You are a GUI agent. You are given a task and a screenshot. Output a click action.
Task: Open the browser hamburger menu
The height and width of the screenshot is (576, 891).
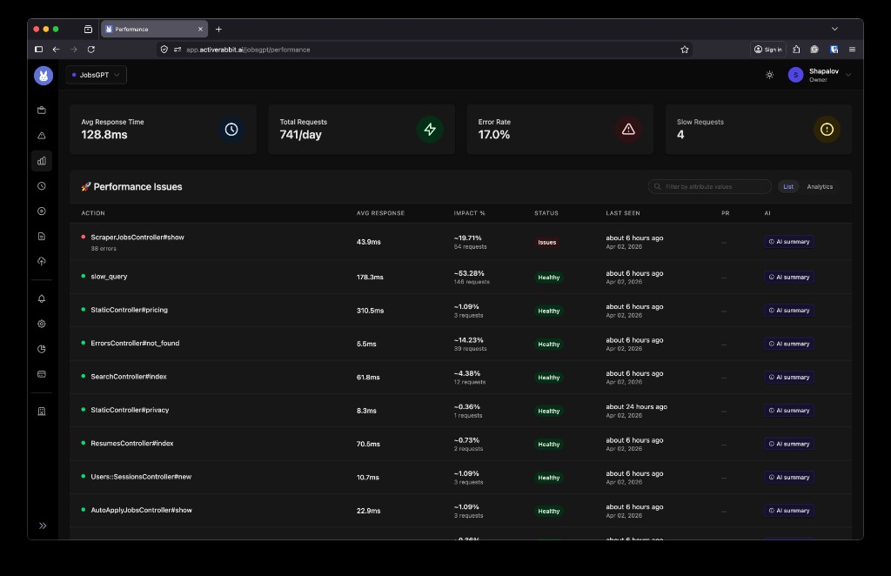852,50
